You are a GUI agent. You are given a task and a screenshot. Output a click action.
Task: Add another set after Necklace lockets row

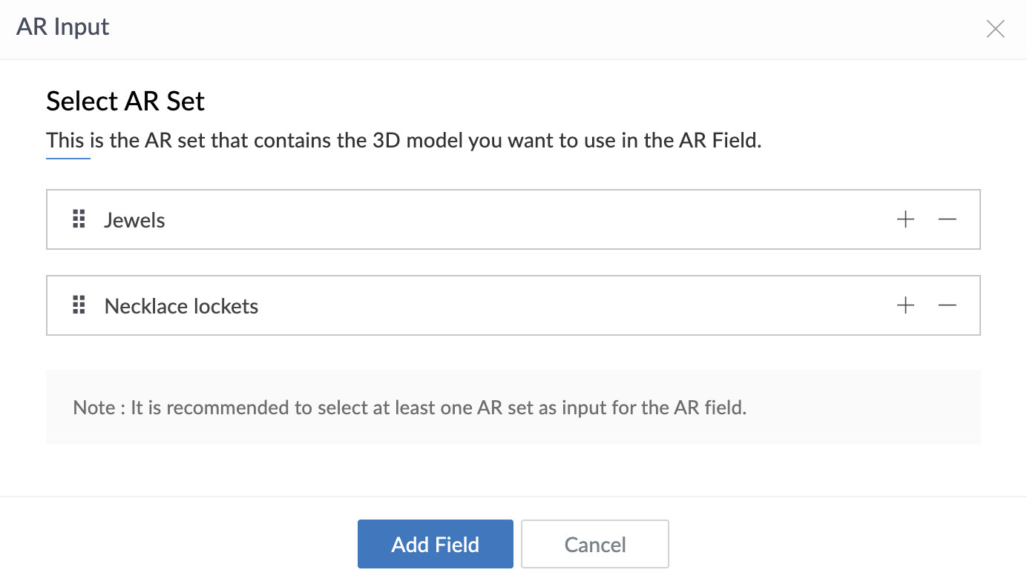(x=905, y=305)
